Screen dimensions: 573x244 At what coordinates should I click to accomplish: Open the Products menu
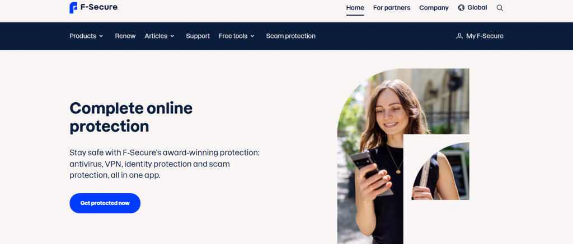click(x=83, y=36)
